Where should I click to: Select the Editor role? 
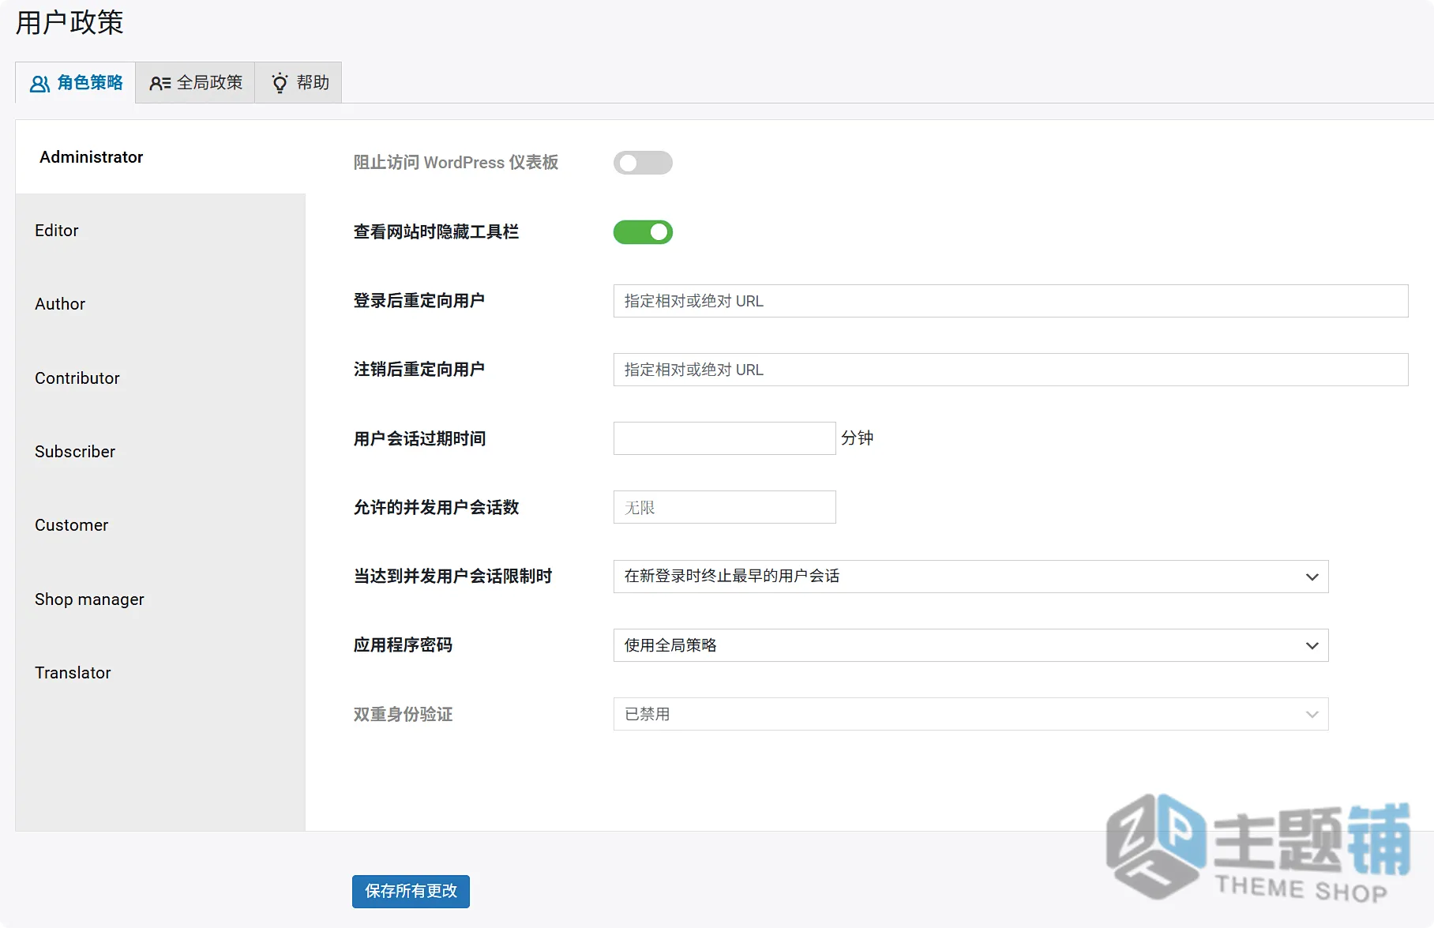point(160,231)
